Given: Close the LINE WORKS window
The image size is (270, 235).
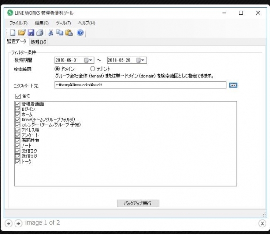Looking at the screenshot, I should (258, 13).
